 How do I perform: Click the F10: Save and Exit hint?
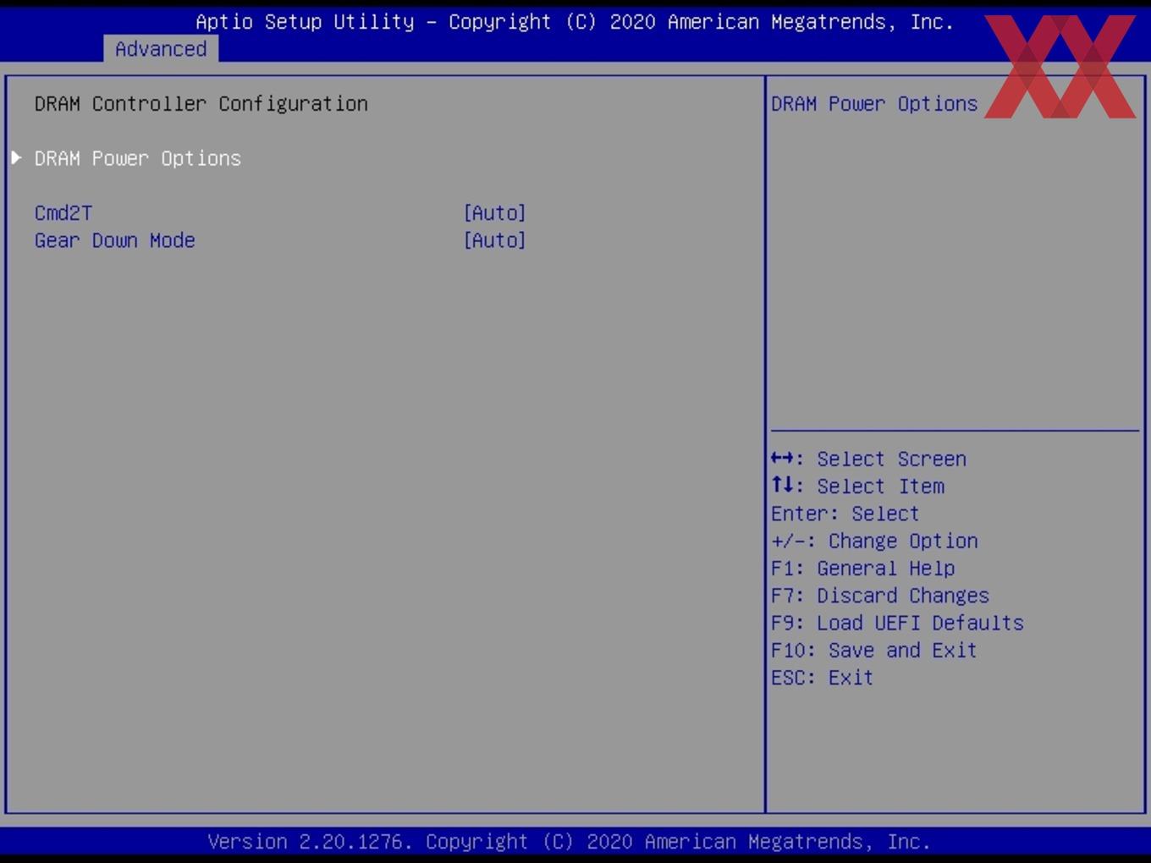click(x=874, y=650)
